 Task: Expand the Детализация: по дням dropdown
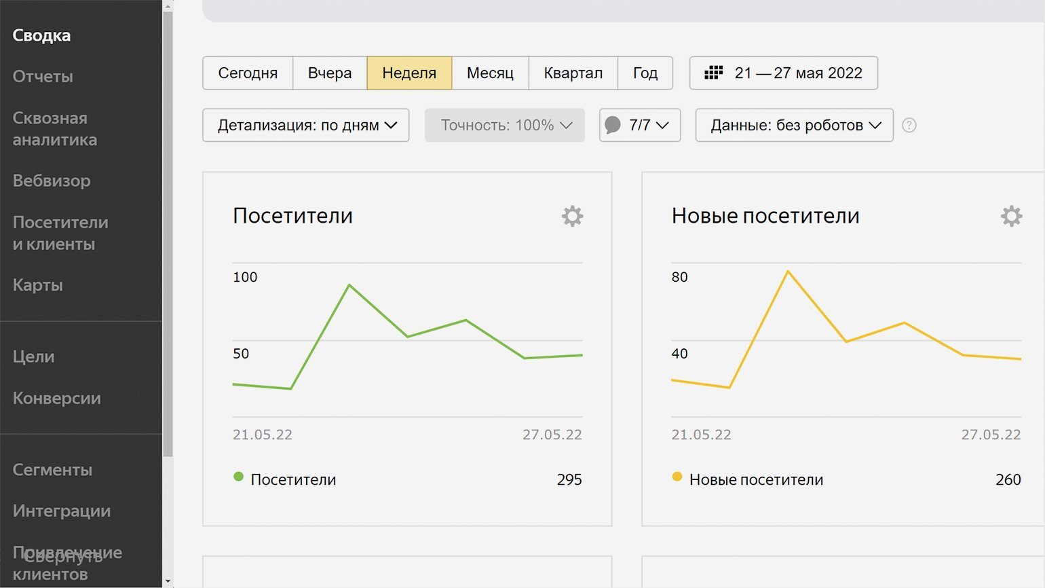(x=306, y=125)
